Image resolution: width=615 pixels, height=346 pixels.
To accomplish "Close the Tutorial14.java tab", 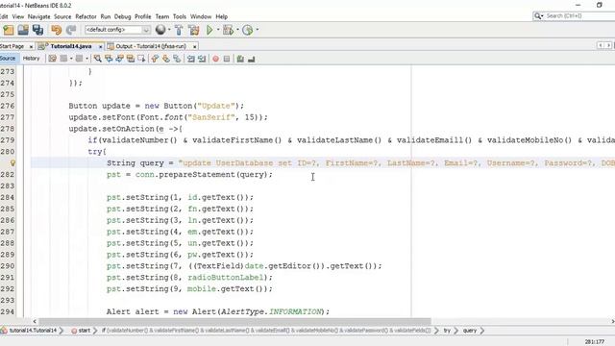I will tap(100, 47).
